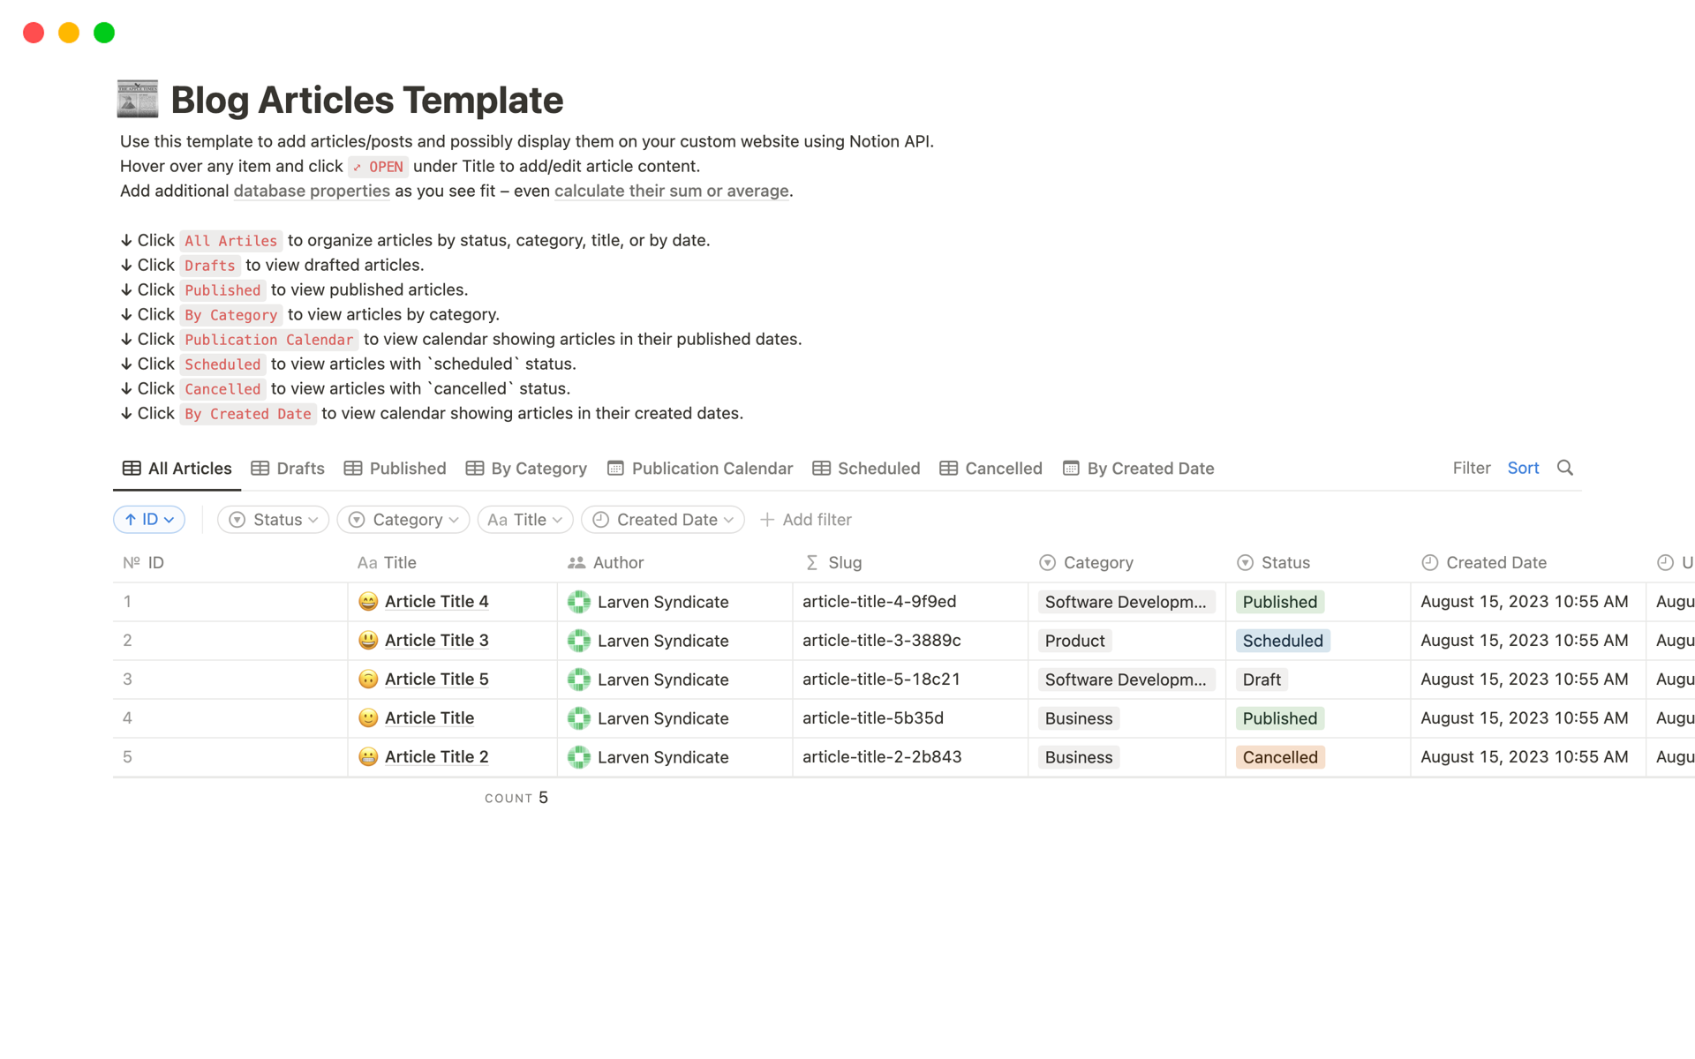Screen dimensions: 1695x1059
Task: Click the green Published tag in row 1
Action: pyautogui.click(x=1279, y=602)
